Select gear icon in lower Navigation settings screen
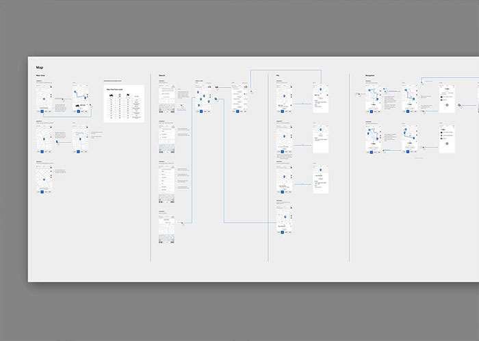Viewport: 479px width, 341px height. [446, 144]
